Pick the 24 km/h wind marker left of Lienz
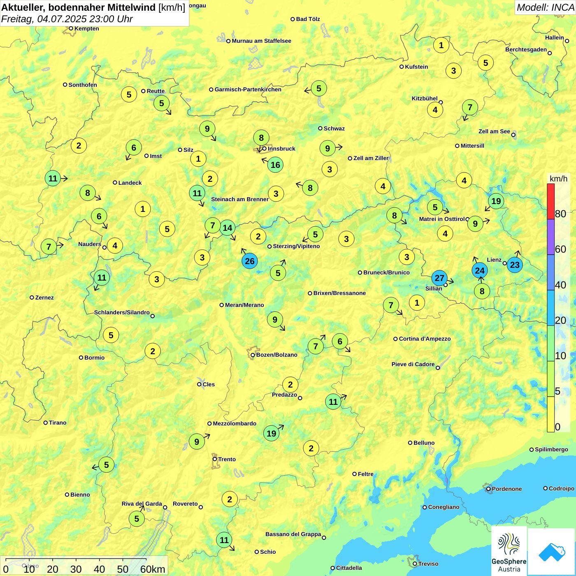Screen dimensions: 576x576 [480, 270]
